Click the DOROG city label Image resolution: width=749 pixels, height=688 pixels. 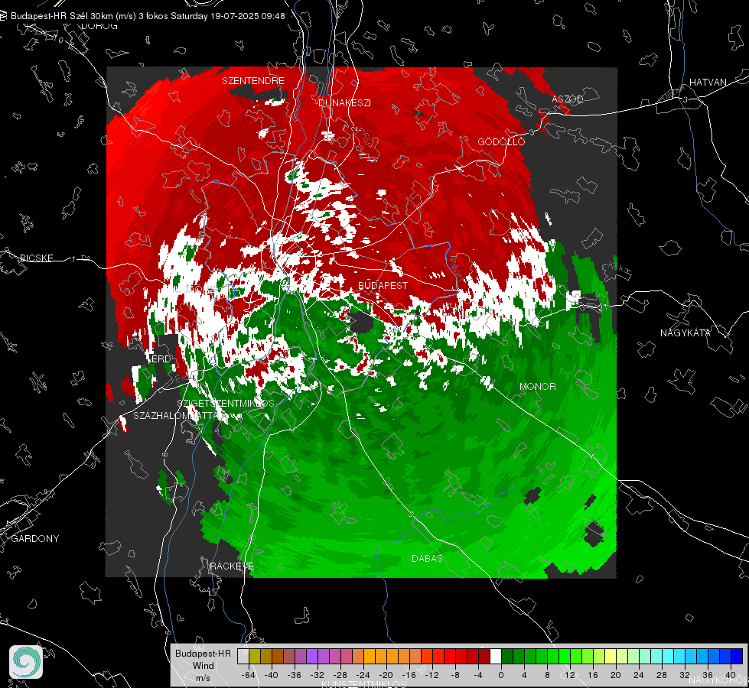click(x=99, y=26)
